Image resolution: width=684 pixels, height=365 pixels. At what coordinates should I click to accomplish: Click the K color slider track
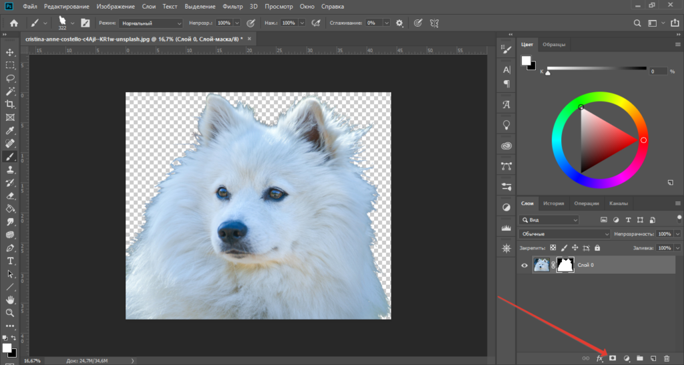tap(596, 69)
